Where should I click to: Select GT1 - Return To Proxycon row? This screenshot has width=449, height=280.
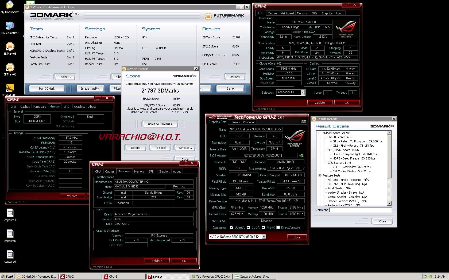coord(358,141)
